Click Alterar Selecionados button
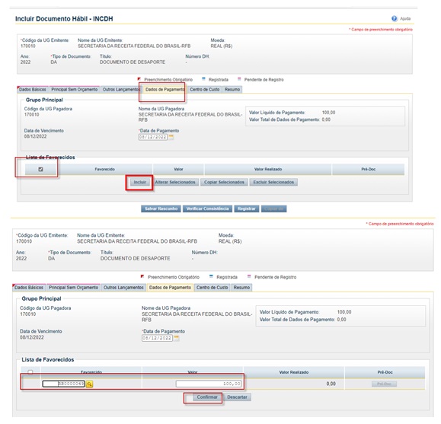Screen dimensions: 441x424 click(175, 182)
